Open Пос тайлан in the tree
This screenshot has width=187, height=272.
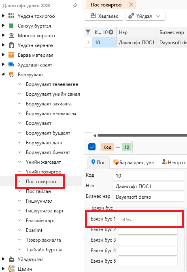pos(38,191)
